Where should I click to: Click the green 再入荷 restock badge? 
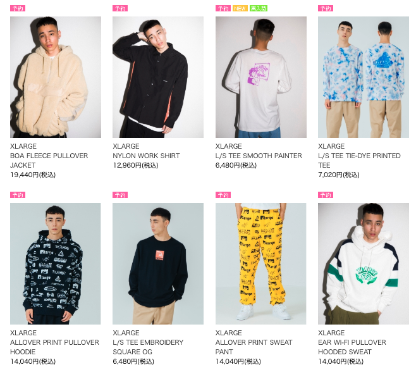[258, 8]
